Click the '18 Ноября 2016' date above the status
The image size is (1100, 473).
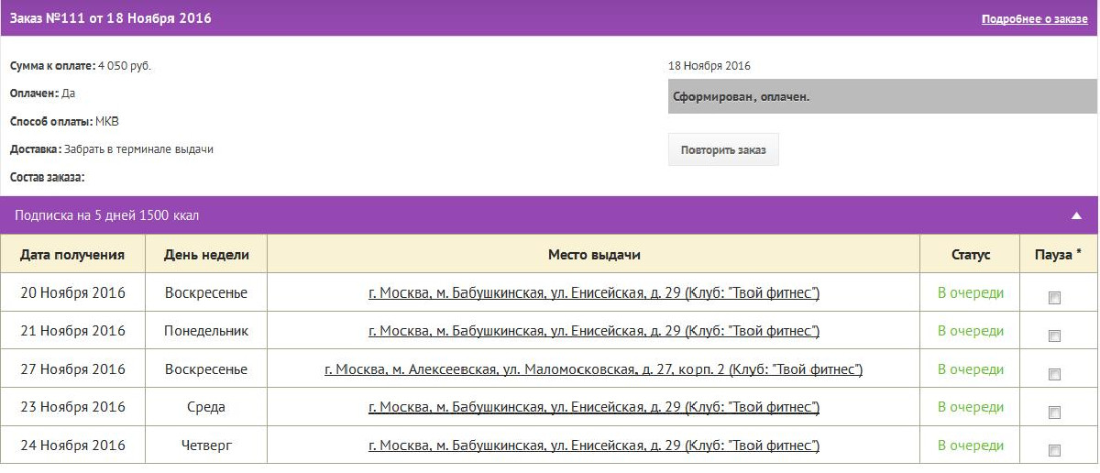pyautogui.click(x=709, y=66)
